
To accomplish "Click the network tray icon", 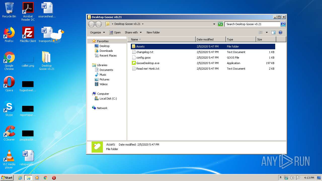I will click(286, 178).
